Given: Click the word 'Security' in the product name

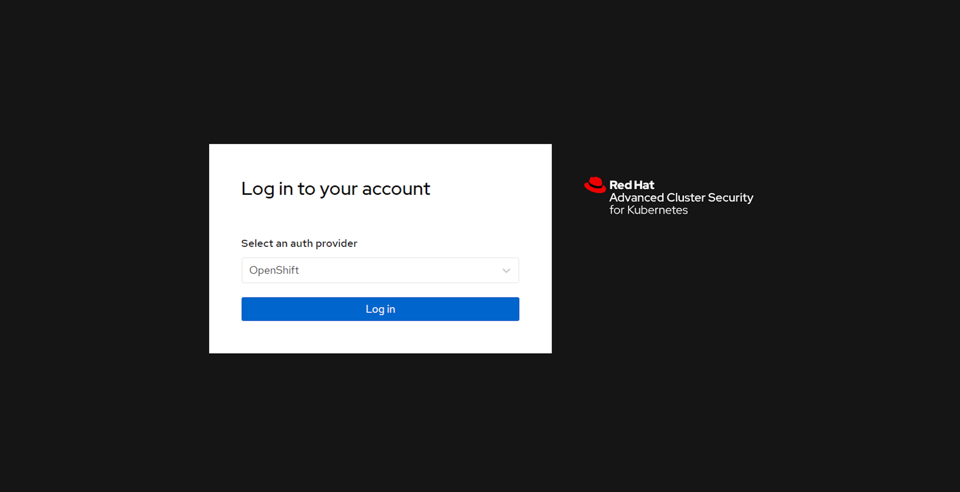Looking at the screenshot, I should (730, 197).
